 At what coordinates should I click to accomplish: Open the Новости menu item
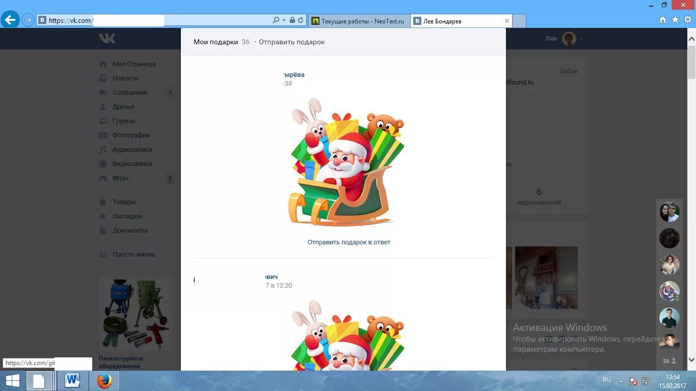pos(125,78)
